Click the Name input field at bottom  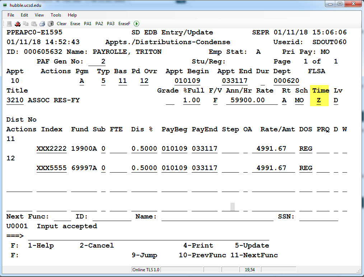[218, 217]
